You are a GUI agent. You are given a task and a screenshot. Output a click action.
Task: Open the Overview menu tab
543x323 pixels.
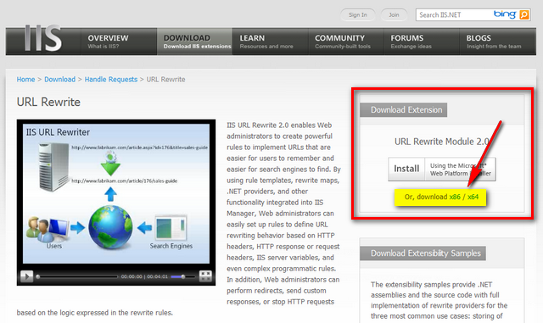pos(119,42)
